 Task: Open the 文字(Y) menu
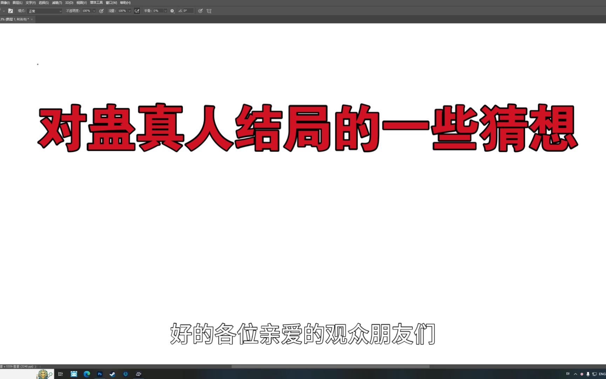click(31, 2)
